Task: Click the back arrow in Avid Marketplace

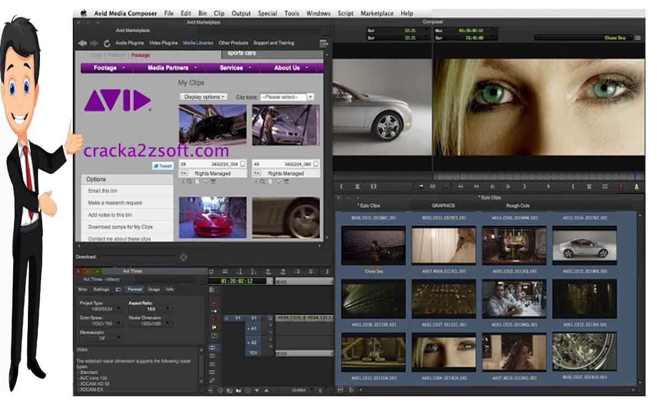Action: click(x=83, y=43)
